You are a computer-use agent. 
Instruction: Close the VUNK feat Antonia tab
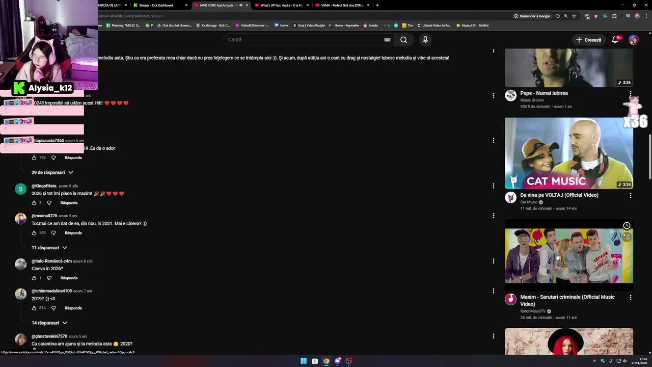click(x=247, y=5)
